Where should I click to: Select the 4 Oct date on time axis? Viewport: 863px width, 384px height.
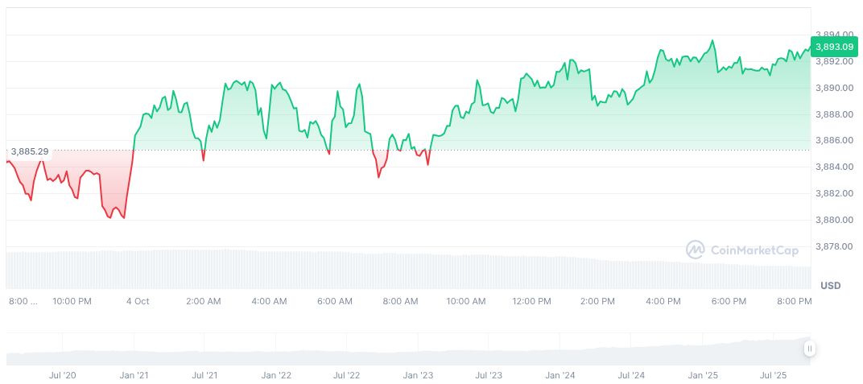138,301
